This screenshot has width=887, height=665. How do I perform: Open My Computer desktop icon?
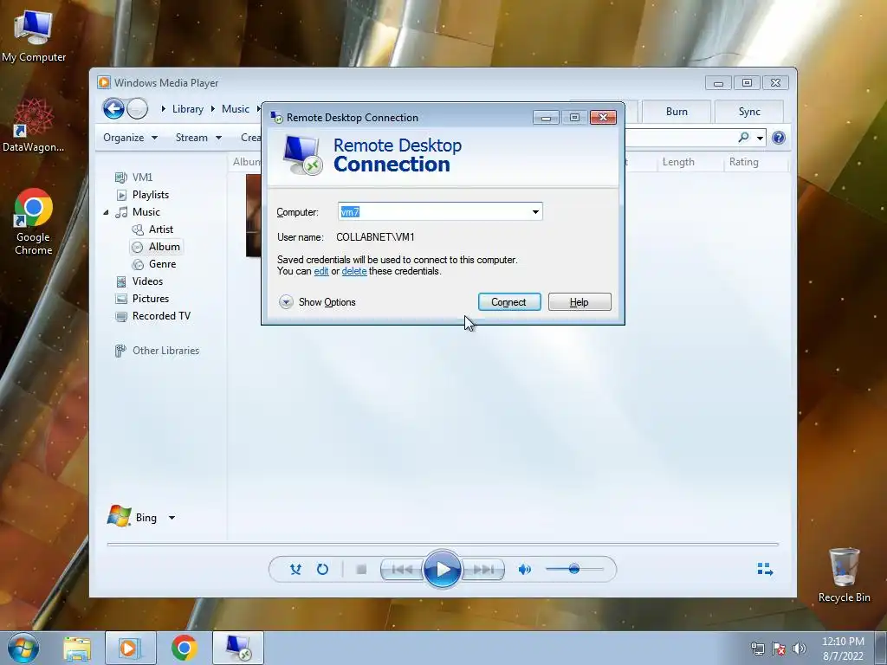(34, 37)
